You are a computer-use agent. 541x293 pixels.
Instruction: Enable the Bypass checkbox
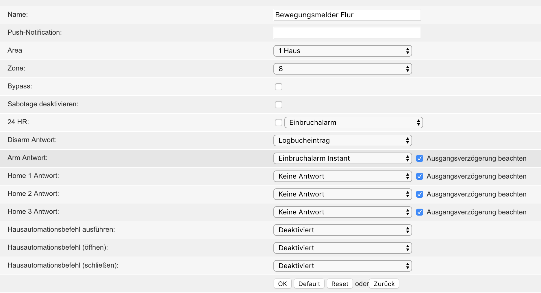click(x=279, y=87)
